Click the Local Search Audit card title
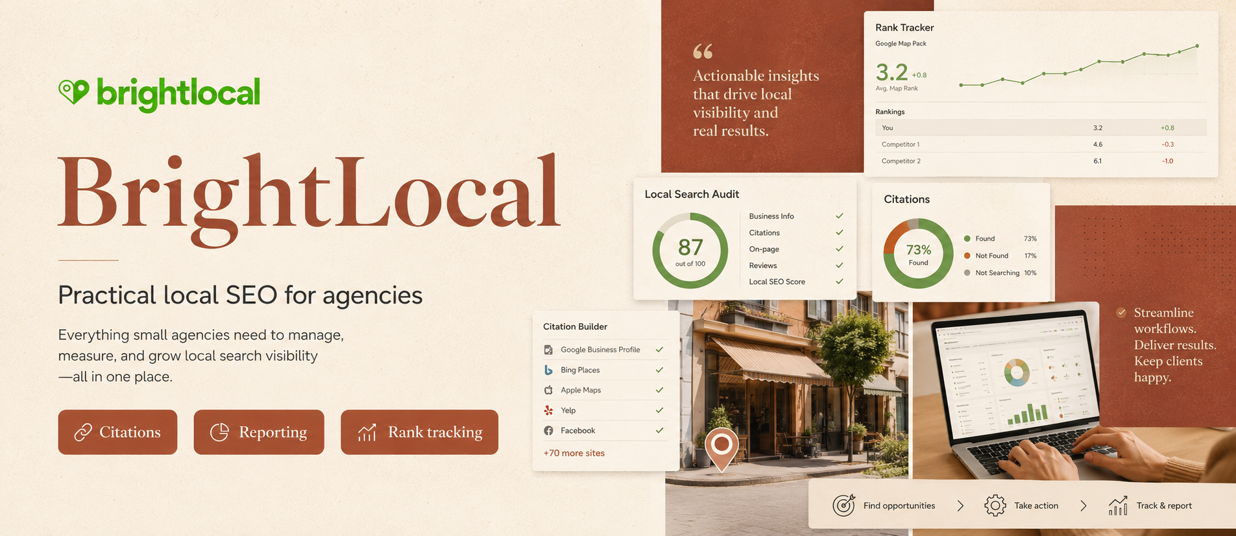Viewport: 1236px width, 536px height. pyautogui.click(x=692, y=194)
